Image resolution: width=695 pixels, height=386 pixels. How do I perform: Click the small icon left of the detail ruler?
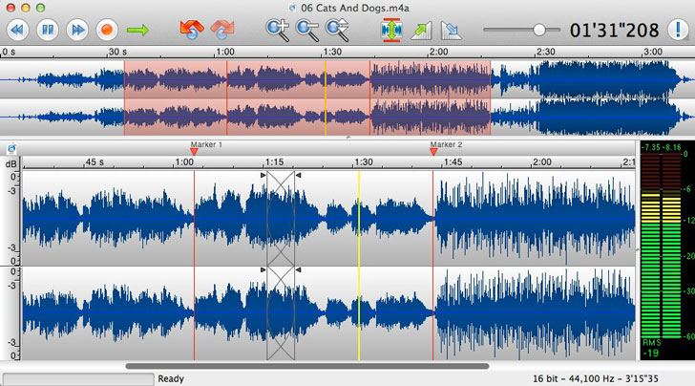click(11, 148)
